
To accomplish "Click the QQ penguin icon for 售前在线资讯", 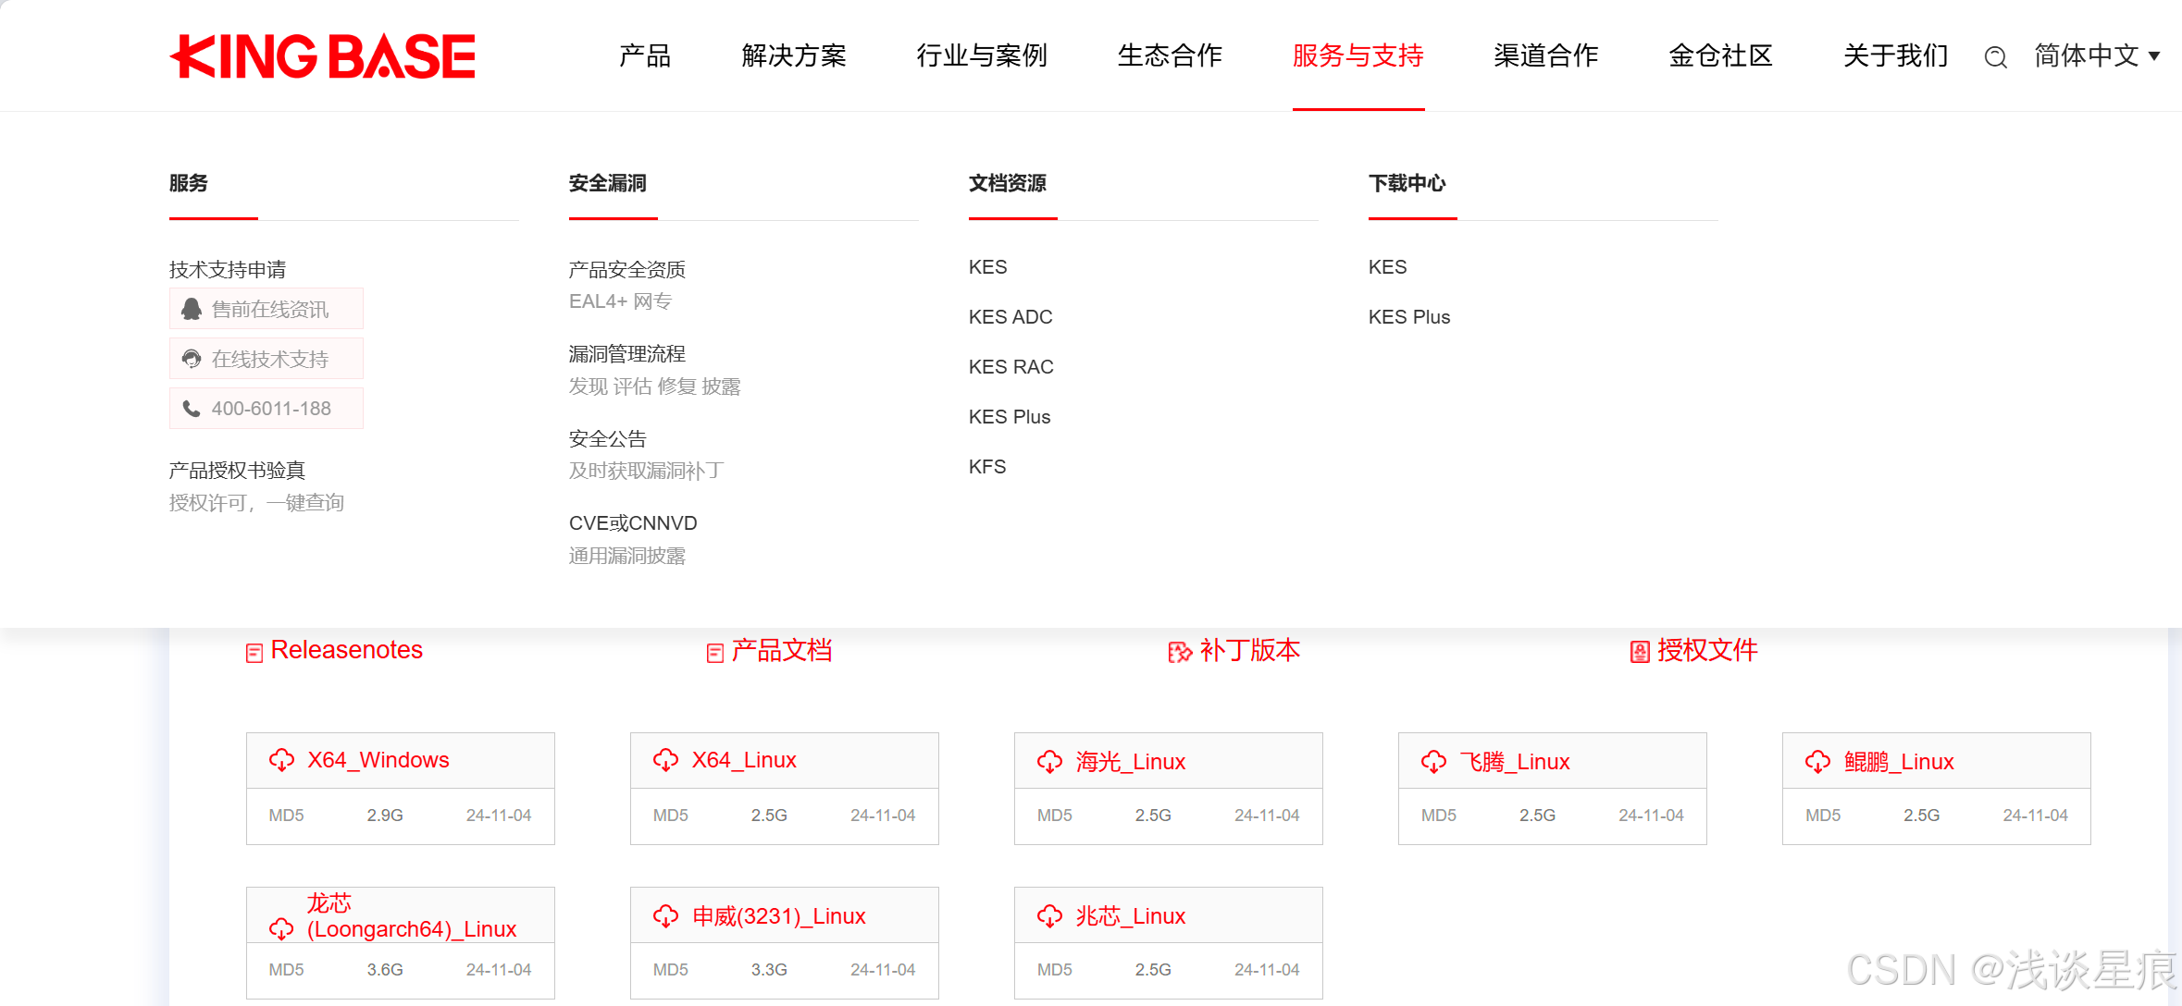I will [192, 309].
